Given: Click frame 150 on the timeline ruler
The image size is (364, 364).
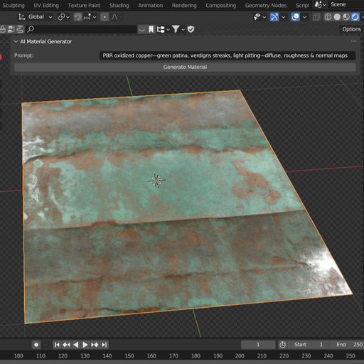Looking at the screenshot, I should tap(129, 355).
